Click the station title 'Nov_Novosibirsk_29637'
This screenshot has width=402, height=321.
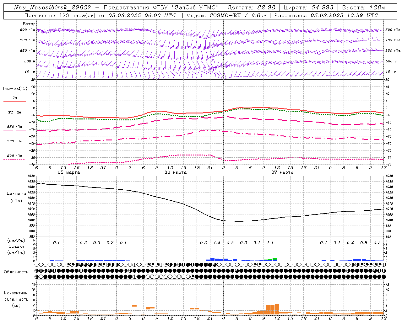tap(52, 8)
